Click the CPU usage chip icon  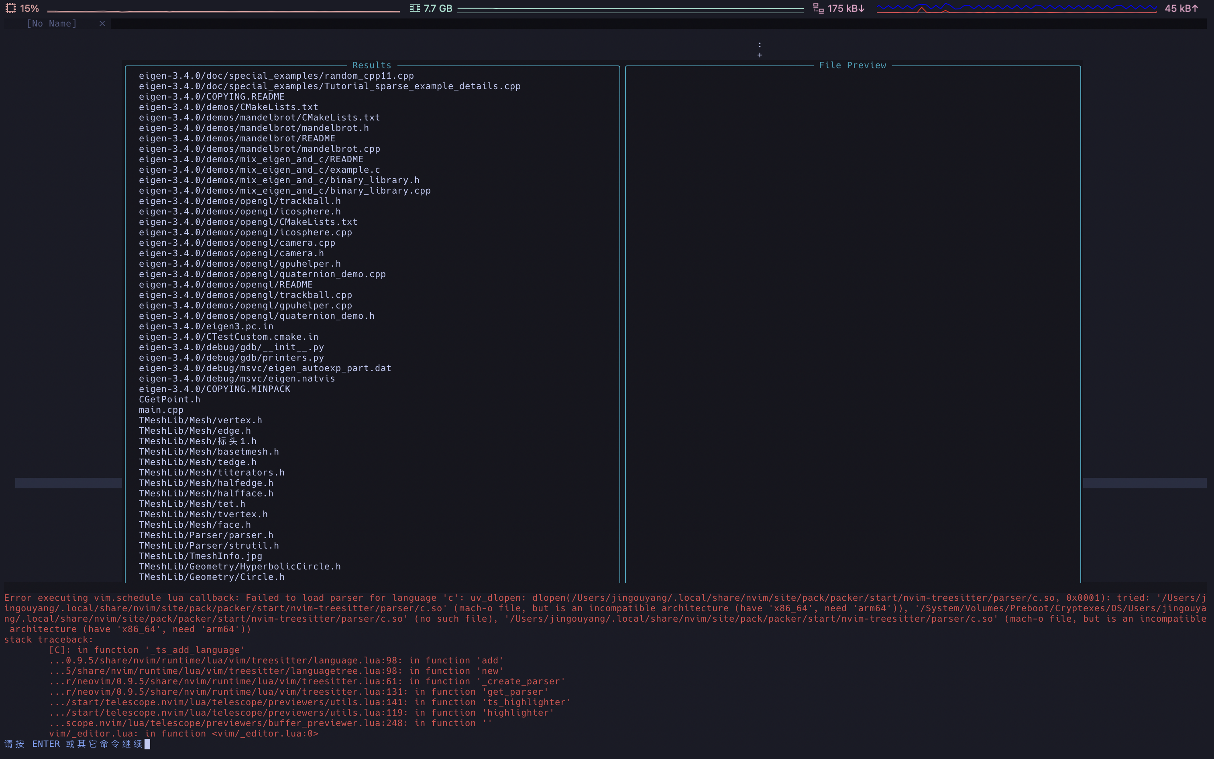coord(10,8)
